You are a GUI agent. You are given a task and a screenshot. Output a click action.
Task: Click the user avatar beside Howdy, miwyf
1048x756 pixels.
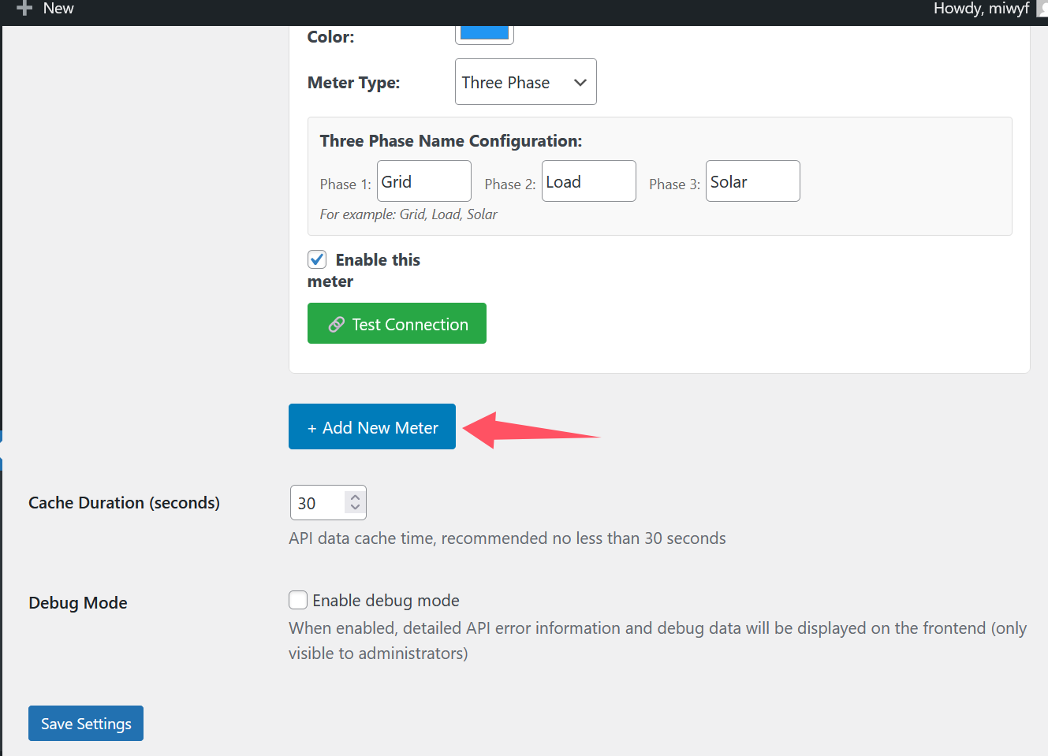click(x=1042, y=9)
